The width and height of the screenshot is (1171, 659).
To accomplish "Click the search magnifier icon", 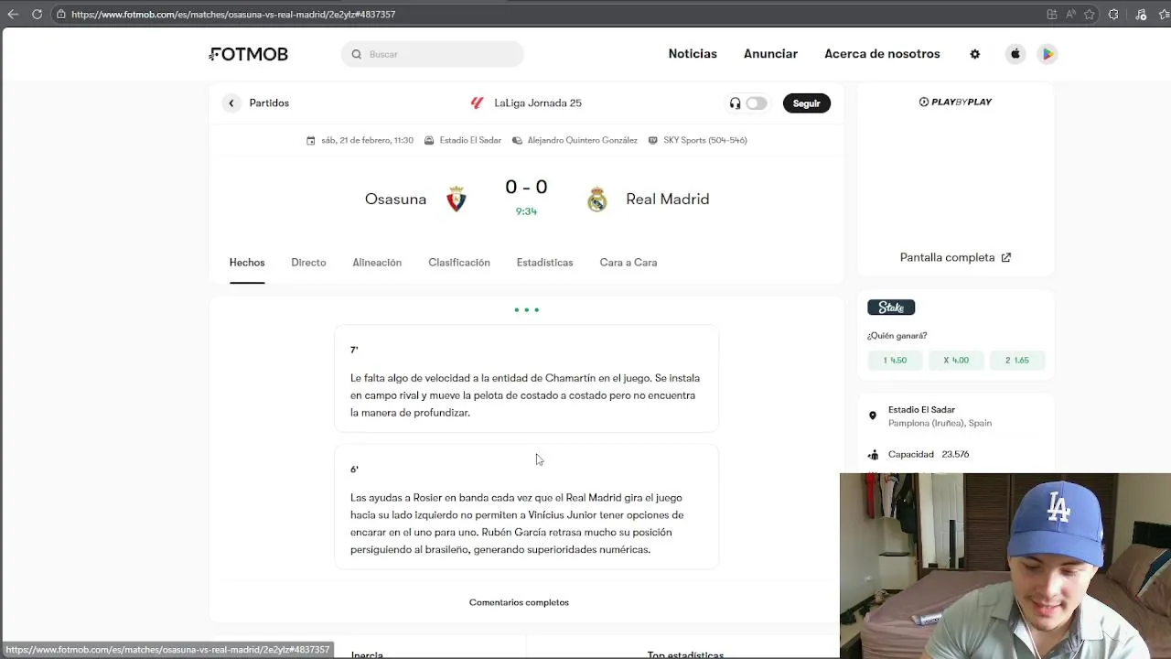I will click(x=357, y=54).
